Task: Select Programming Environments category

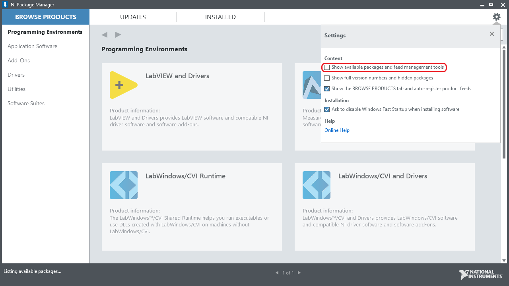Action: (45, 32)
